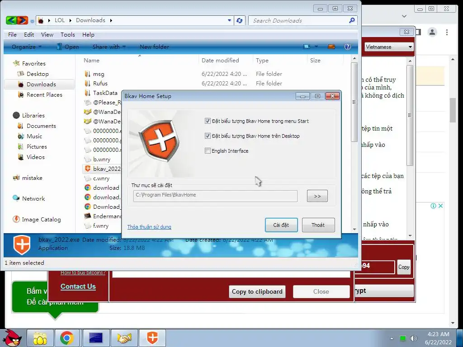Sort files by the Name column
This screenshot has height=347, width=463.
click(91, 61)
